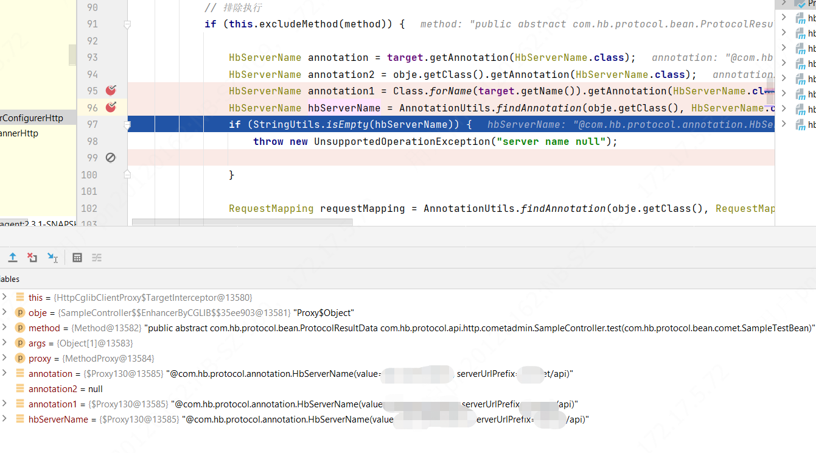Click the variable icon beside 'hbServerName'
Image resolution: width=816 pixels, height=453 pixels.
click(19, 419)
